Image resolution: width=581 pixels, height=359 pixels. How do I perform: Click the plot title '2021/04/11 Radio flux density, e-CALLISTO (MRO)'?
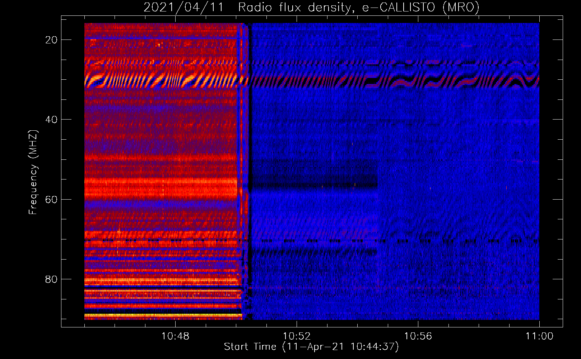click(311, 8)
